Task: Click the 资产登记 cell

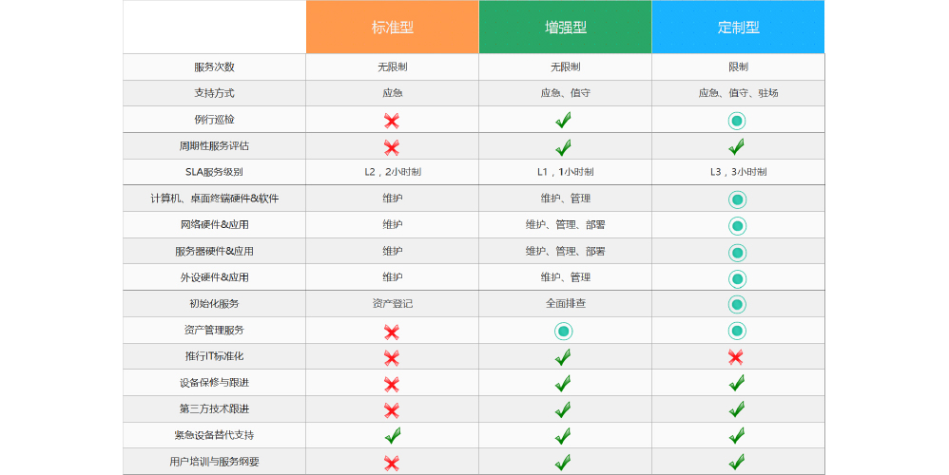Action: click(x=392, y=304)
